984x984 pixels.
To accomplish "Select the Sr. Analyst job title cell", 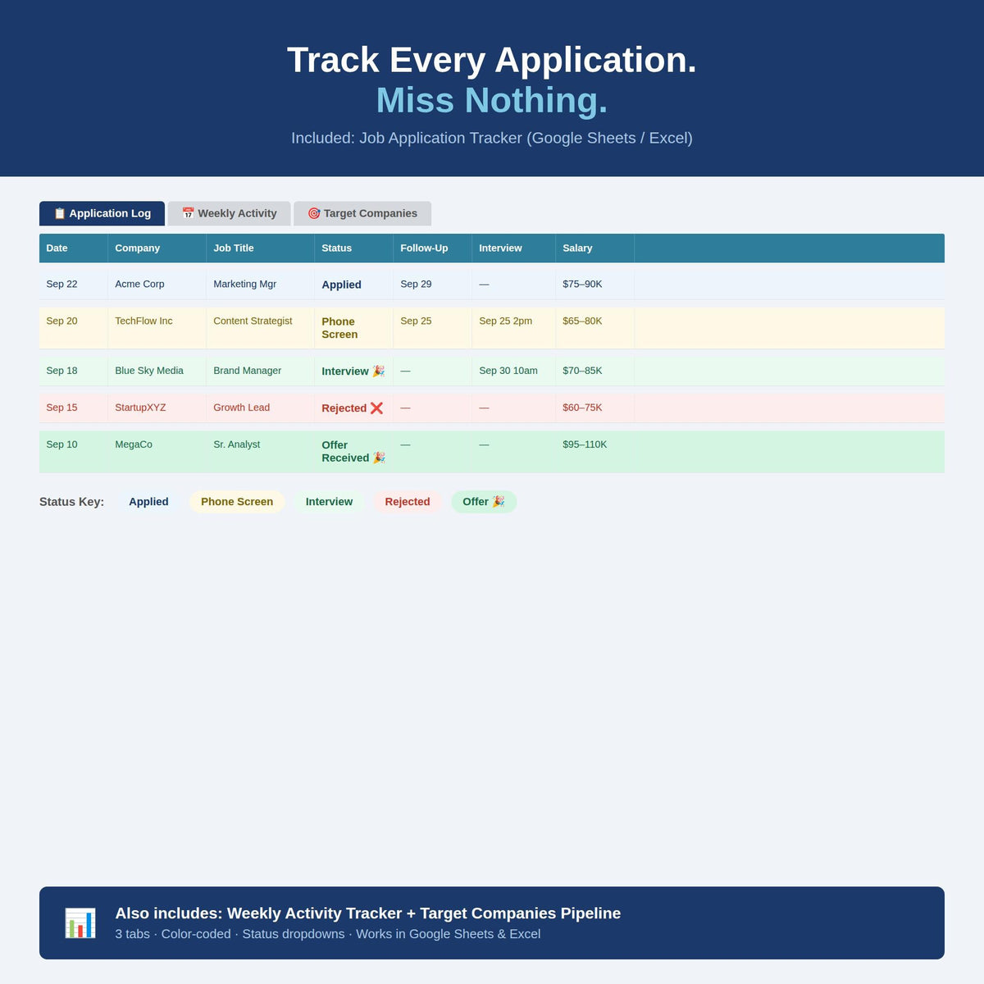I will coord(261,452).
